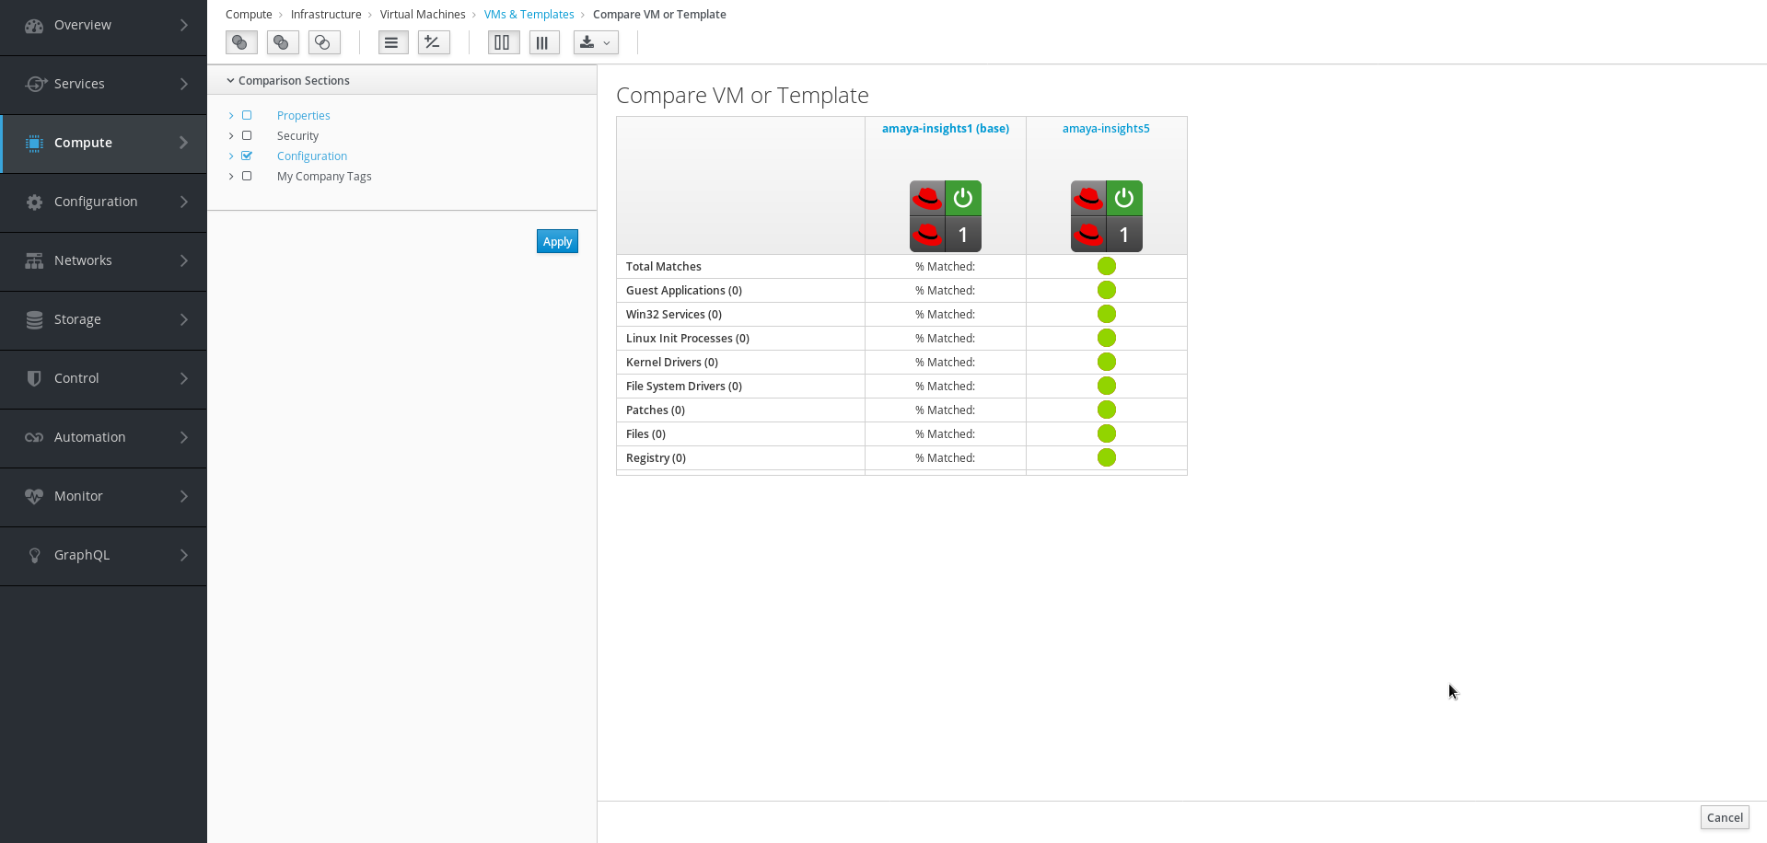Open the Configuration menu label in sidebar
Viewport: 1767px width, 843px height.
pyautogui.click(x=96, y=202)
